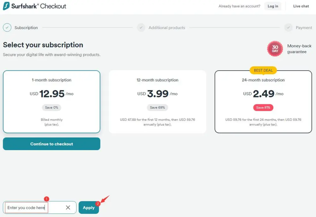Click the Subscription step label
316x217 pixels.
pos(26,27)
